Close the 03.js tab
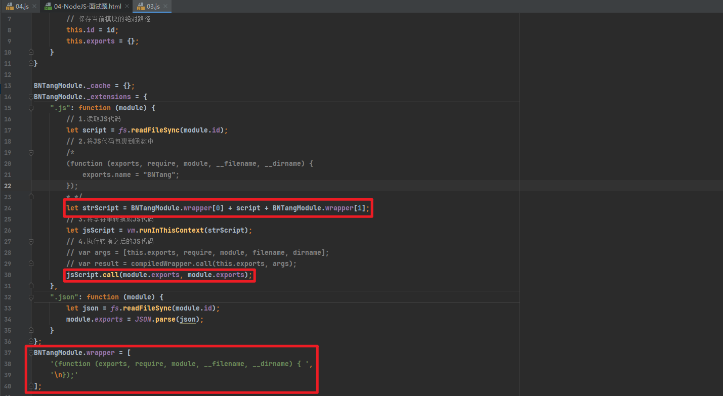 166,7
